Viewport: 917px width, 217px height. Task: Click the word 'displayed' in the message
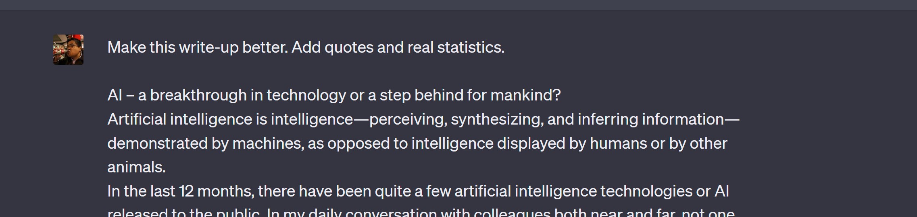(531, 143)
